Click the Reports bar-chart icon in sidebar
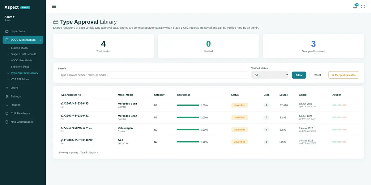371x185 pixels. (7, 105)
